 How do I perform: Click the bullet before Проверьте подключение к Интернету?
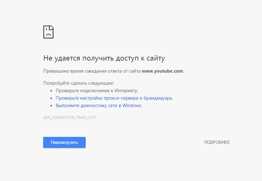(x=51, y=91)
